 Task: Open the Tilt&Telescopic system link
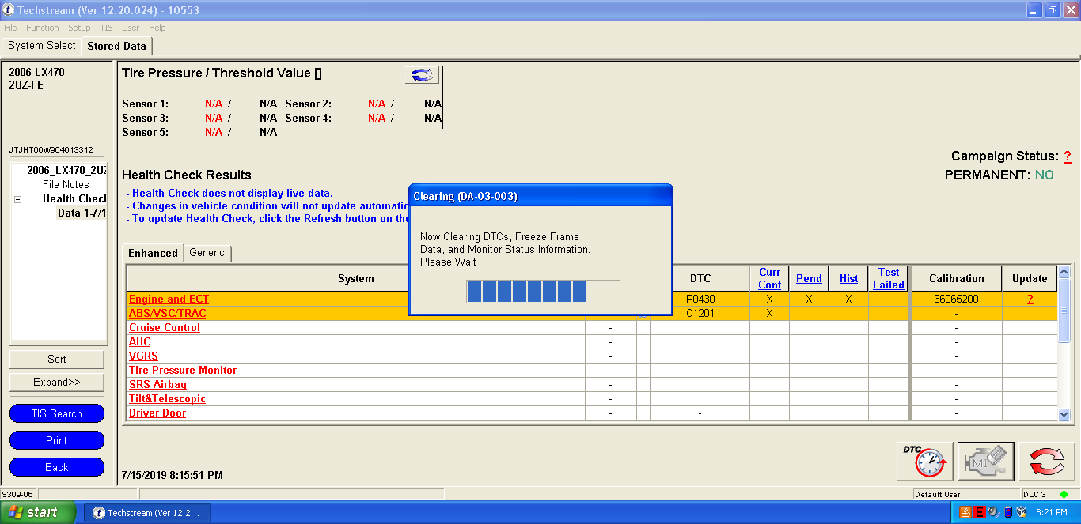167,399
